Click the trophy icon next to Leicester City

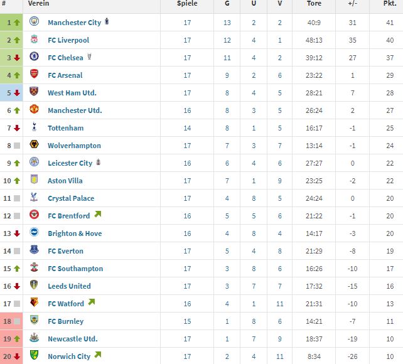tap(98, 162)
